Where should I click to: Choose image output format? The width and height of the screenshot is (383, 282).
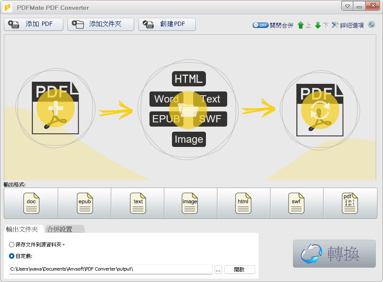[x=191, y=203]
